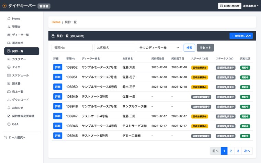Click the タイヤキーパー logo icon
Image resolution: width=261 pixels, height=163 pixels.
[4, 6]
